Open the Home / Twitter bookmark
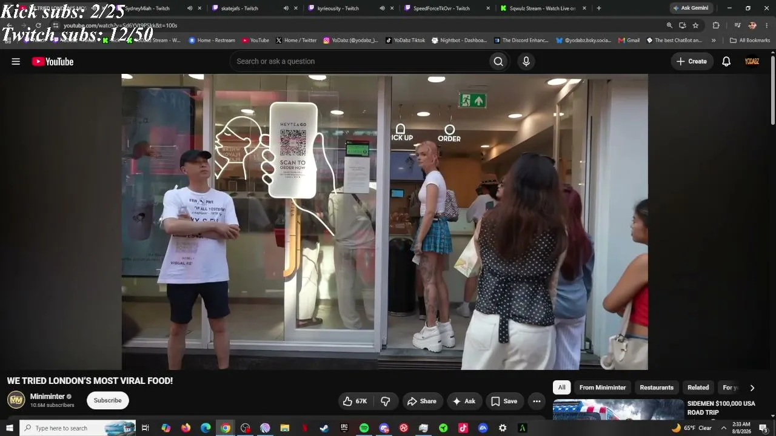The width and height of the screenshot is (776, 436). [296, 41]
